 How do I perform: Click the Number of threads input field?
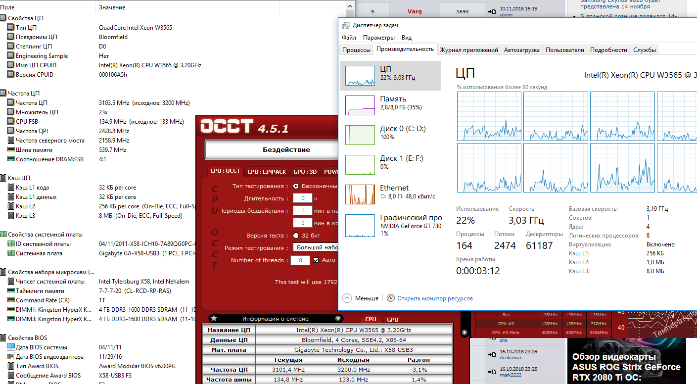click(x=300, y=260)
